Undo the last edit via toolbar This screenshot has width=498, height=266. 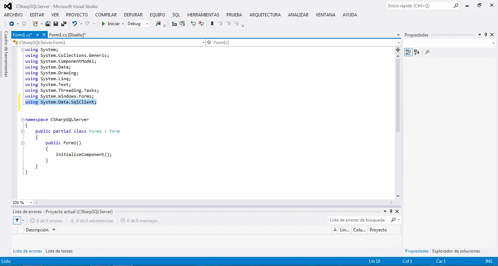point(75,24)
